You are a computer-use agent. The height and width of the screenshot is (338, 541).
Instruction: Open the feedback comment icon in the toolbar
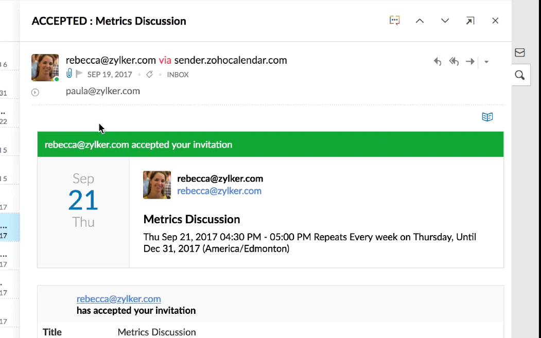[394, 20]
